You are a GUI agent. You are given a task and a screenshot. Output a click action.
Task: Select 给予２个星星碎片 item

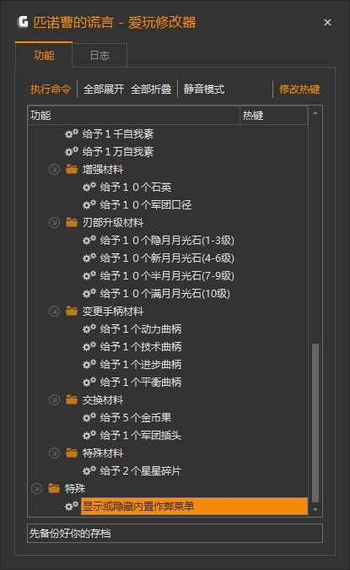[x=140, y=470]
